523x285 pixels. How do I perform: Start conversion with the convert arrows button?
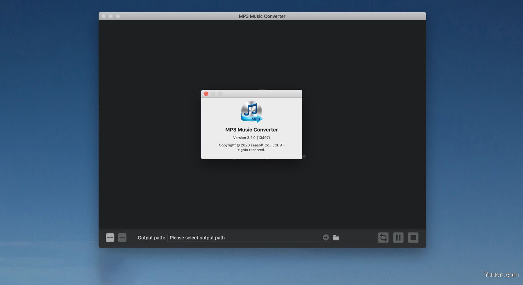[383, 238]
